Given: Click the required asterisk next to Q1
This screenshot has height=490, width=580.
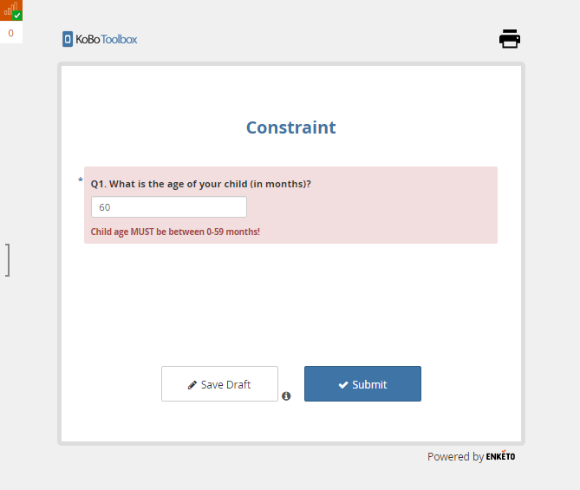Looking at the screenshot, I should (x=81, y=181).
